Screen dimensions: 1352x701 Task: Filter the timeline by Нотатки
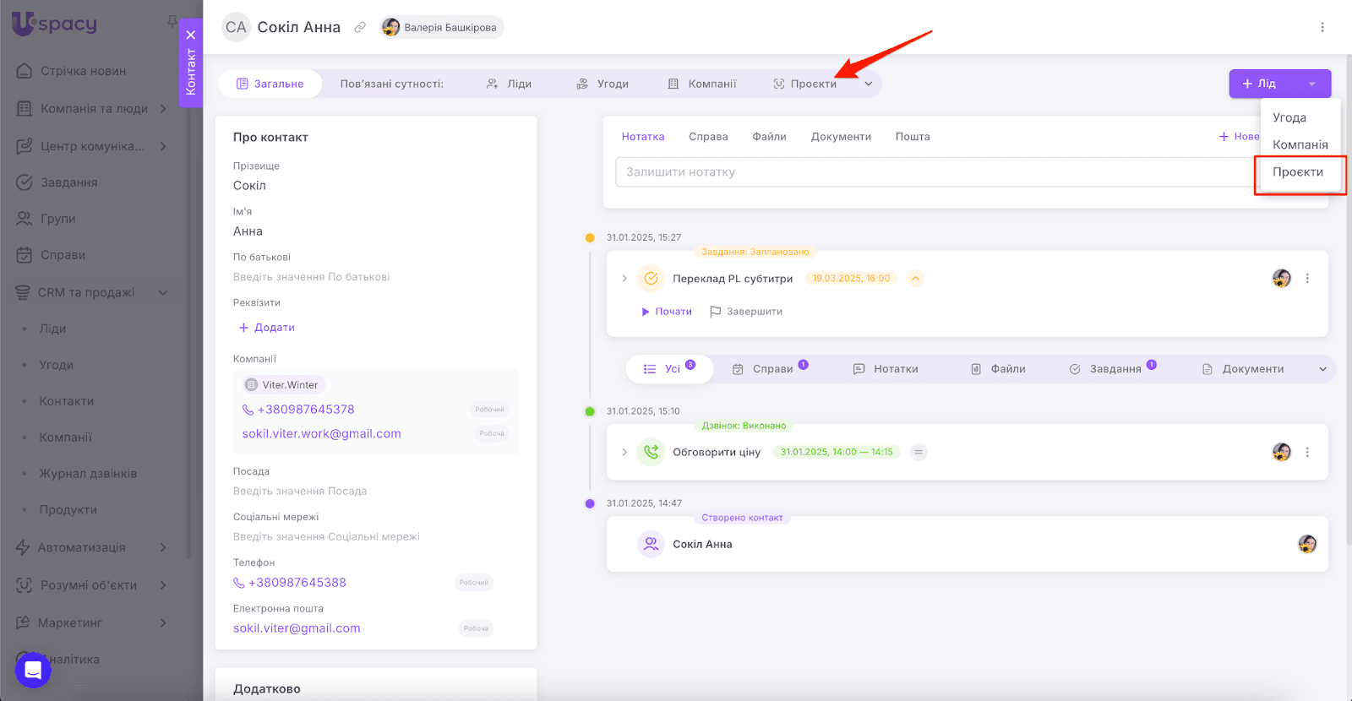click(x=886, y=369)
